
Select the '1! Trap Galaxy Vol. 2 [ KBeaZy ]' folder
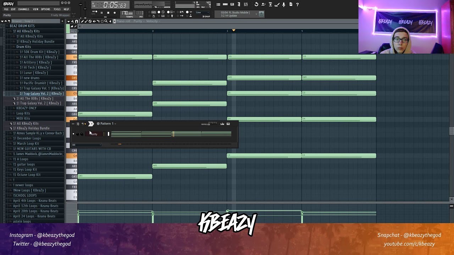[41, 93]
